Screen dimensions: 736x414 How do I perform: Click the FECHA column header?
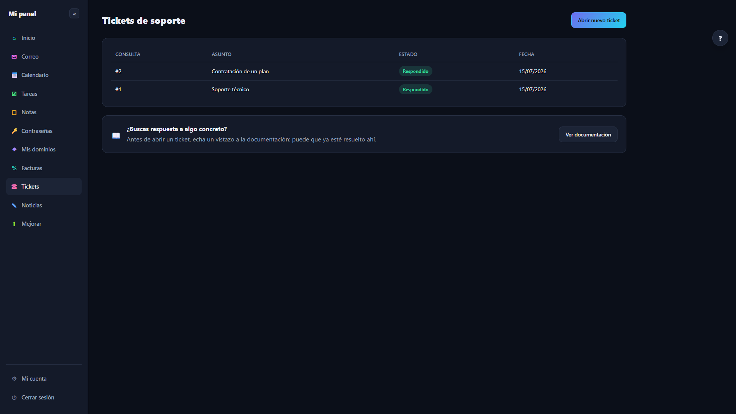526,54
